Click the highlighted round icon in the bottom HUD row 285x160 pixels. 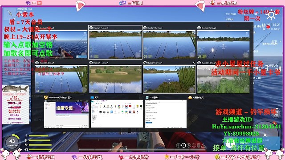click(183, 145)
